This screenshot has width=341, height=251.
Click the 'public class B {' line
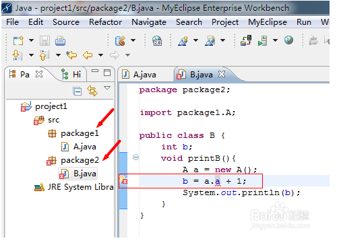(x=182, y=135)
